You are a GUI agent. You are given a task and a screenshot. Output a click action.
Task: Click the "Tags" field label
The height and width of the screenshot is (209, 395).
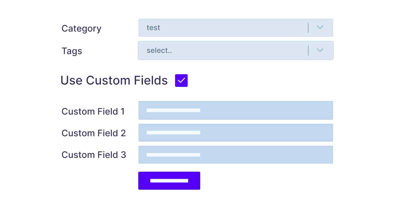click(x=72, y=51)
